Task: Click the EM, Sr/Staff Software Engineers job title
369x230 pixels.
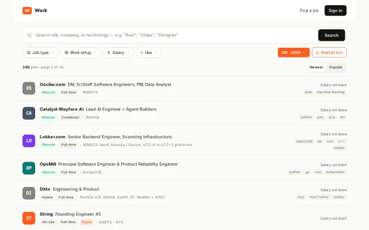Action: click(119, 85)
